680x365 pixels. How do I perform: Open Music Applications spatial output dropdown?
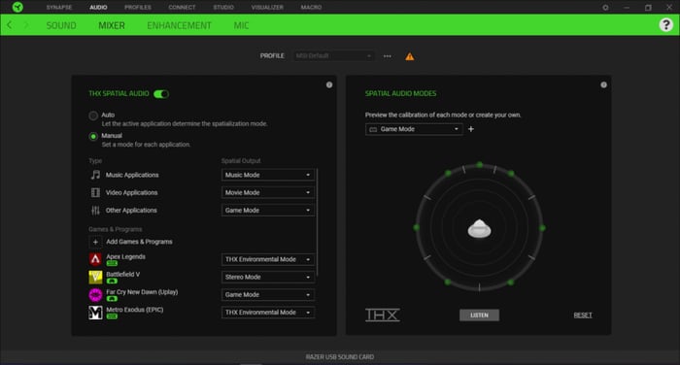[268, 175]
